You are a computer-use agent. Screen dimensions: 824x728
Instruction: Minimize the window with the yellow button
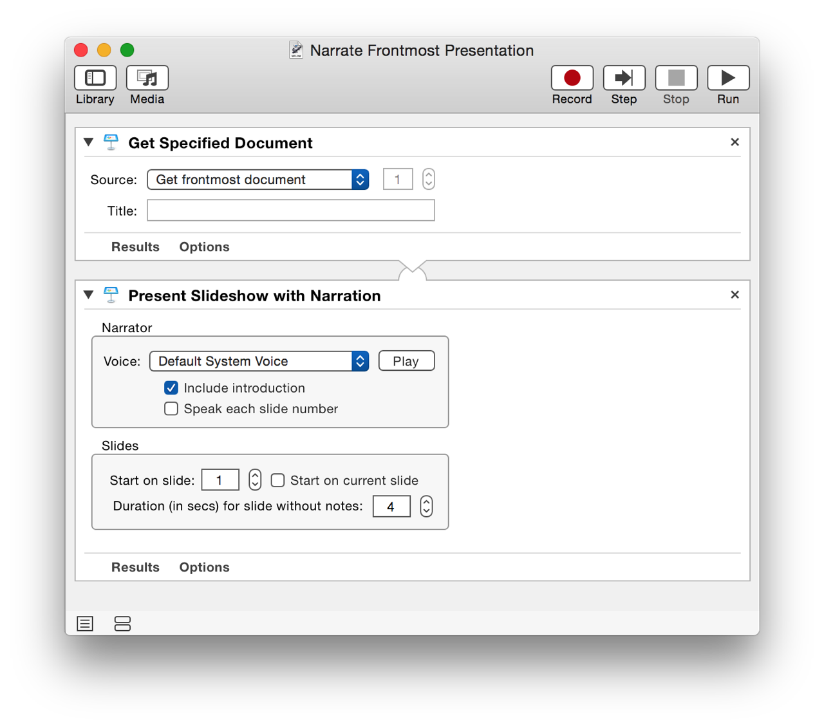(x=104, y=50)
